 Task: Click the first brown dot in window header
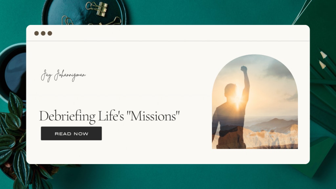36,33
